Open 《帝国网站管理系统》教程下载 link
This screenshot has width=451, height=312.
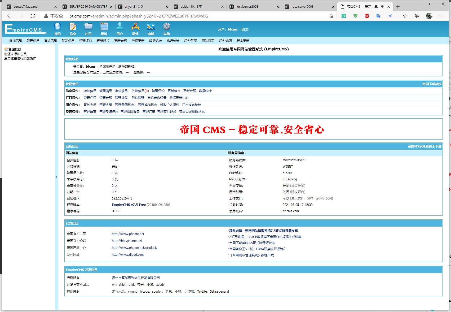click(x=251, y=255)
